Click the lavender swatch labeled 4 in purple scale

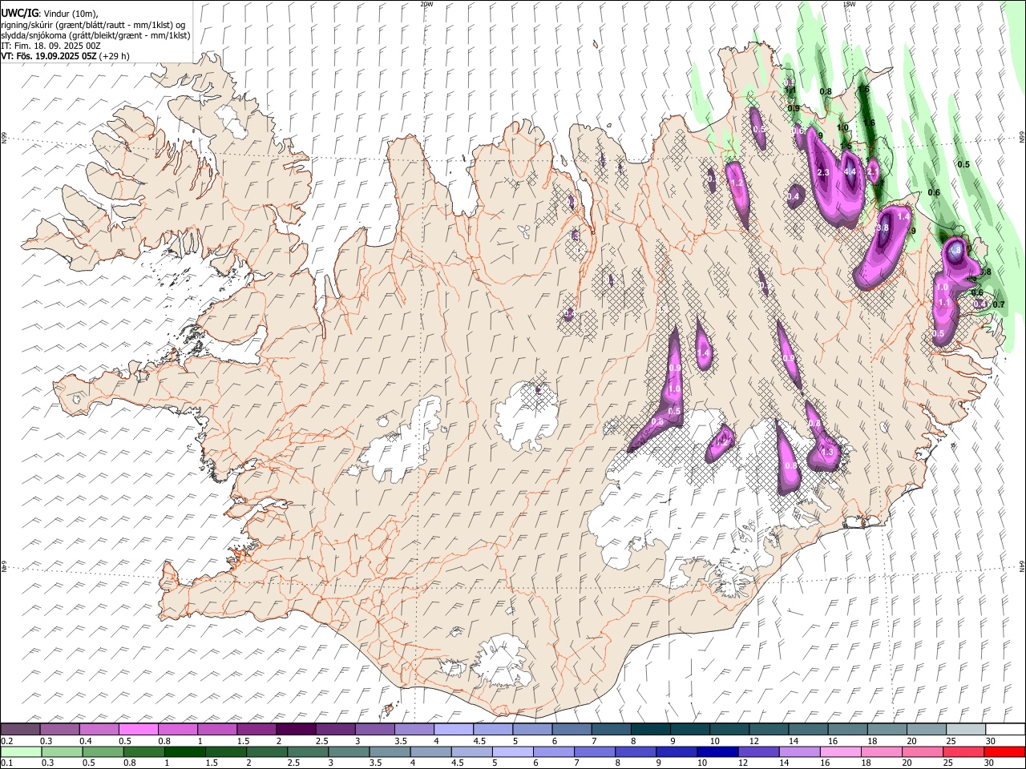click(454, 730)
